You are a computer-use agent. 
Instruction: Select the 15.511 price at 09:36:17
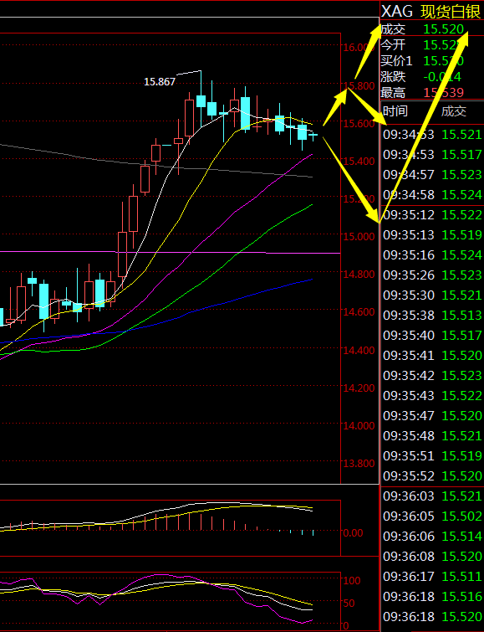[462, 577]
